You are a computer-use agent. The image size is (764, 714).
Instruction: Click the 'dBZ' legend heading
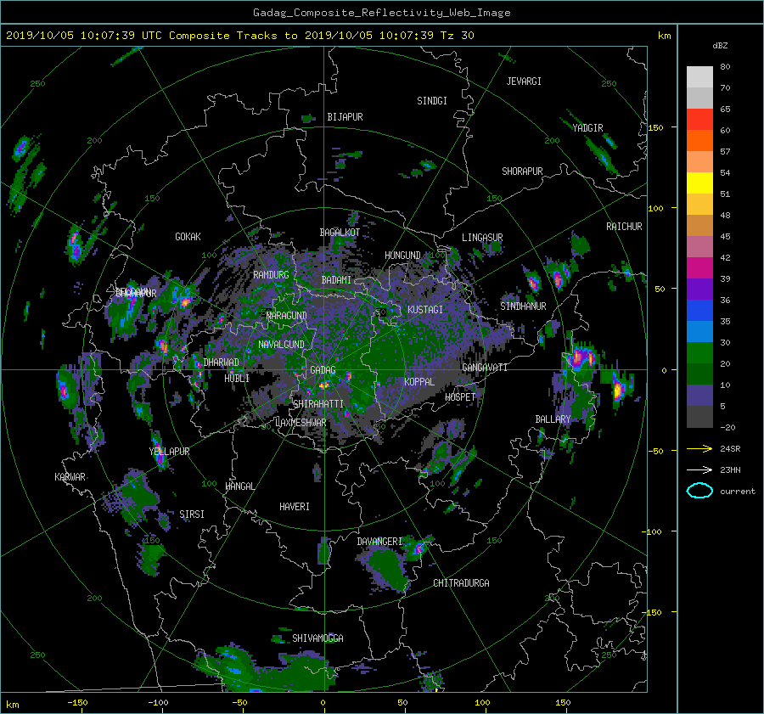(x=720, y=46)
